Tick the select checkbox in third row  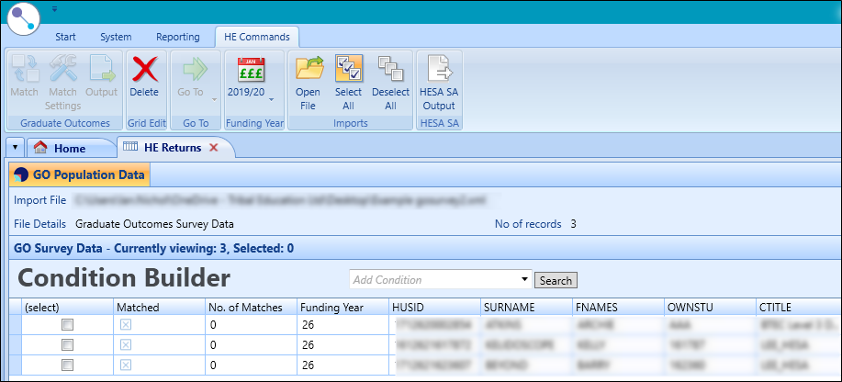pos(66,364)
